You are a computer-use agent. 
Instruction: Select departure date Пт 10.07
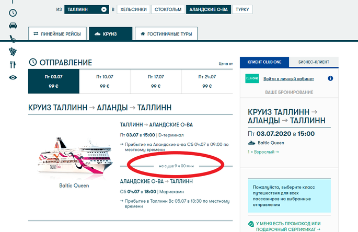(x=105, y=82)
